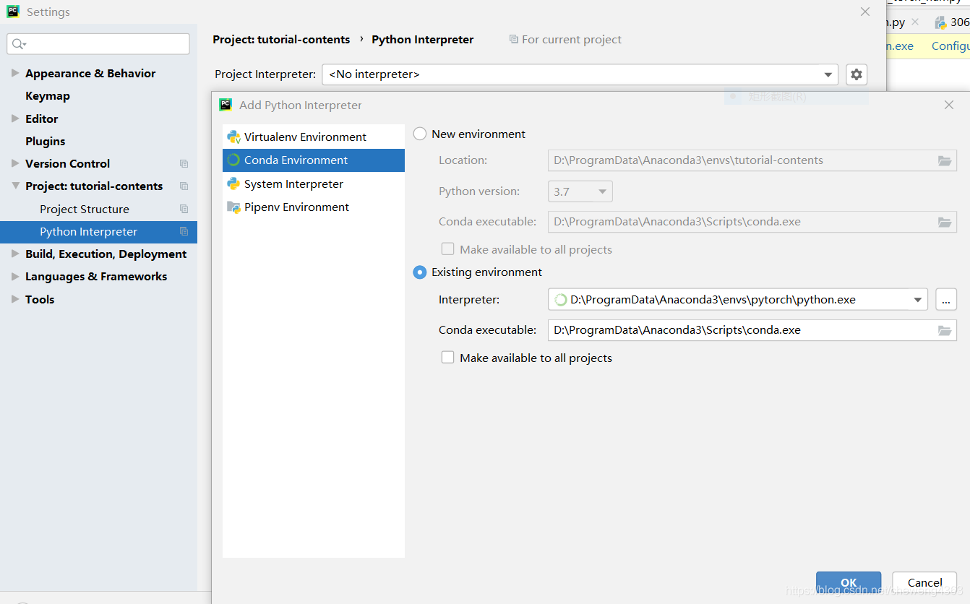Select Conda Environment in list
970x604 pixels.
coord(314,160)
